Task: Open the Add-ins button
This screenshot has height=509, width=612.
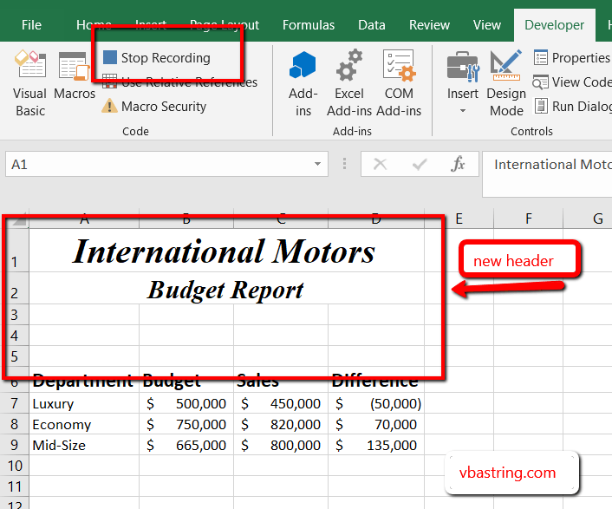Action: (303, 83)
